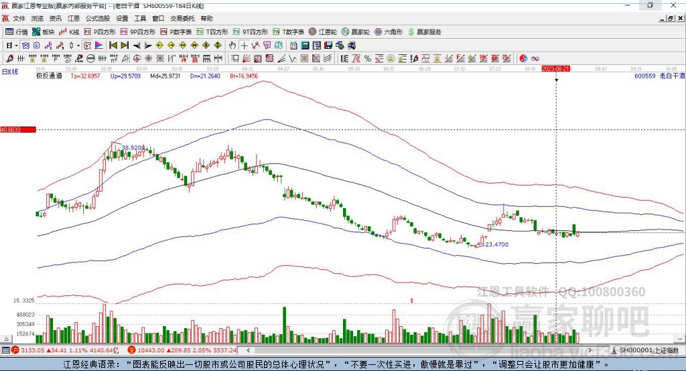Click the red 2023-08-21 date marker
Screen dimensions: 686x371
click(555, 69)
